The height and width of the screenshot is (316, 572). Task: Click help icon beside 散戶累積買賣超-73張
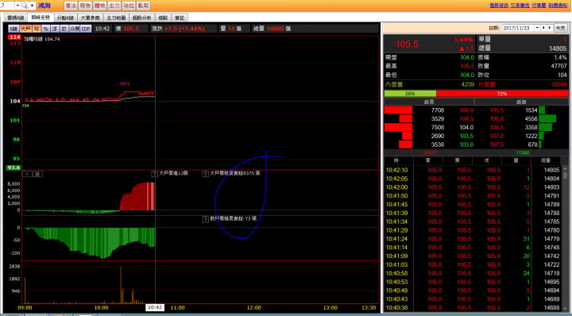pyautogui.click(x=206, y=219)
